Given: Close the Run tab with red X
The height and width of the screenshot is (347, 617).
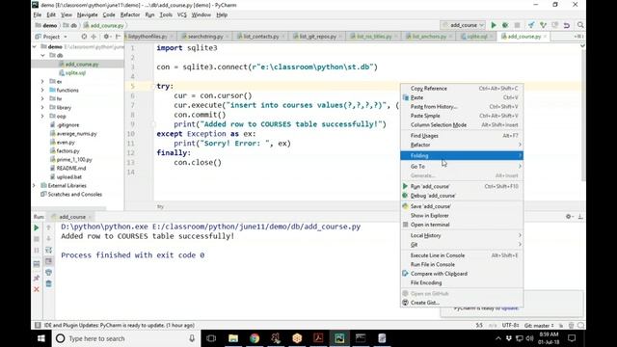Looking at the screenshot, I should (x=37, y=289).
